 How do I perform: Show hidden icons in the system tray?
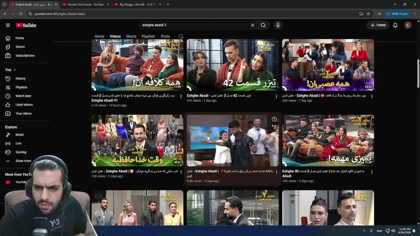pos(364,231)
